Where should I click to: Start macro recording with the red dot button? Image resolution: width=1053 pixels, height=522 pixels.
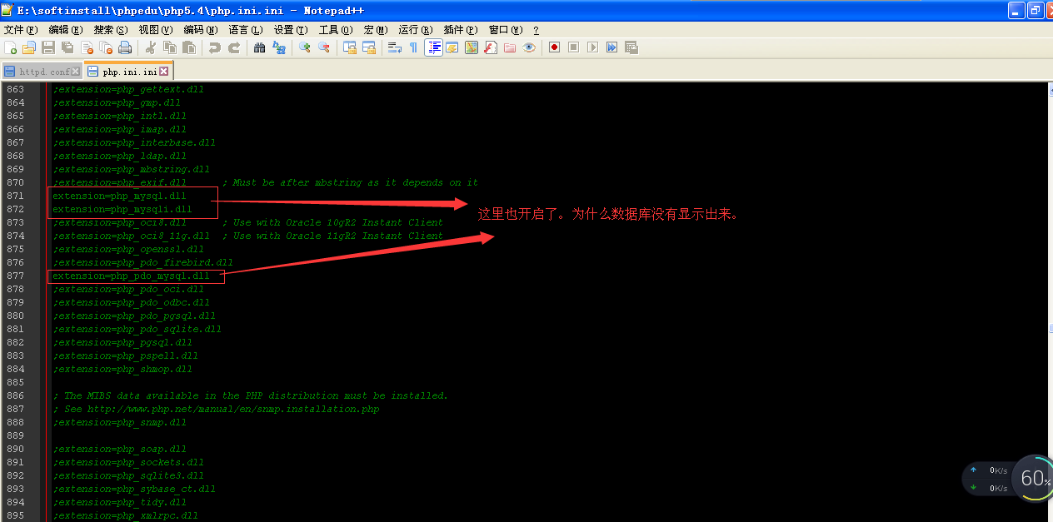pos(554,47)
